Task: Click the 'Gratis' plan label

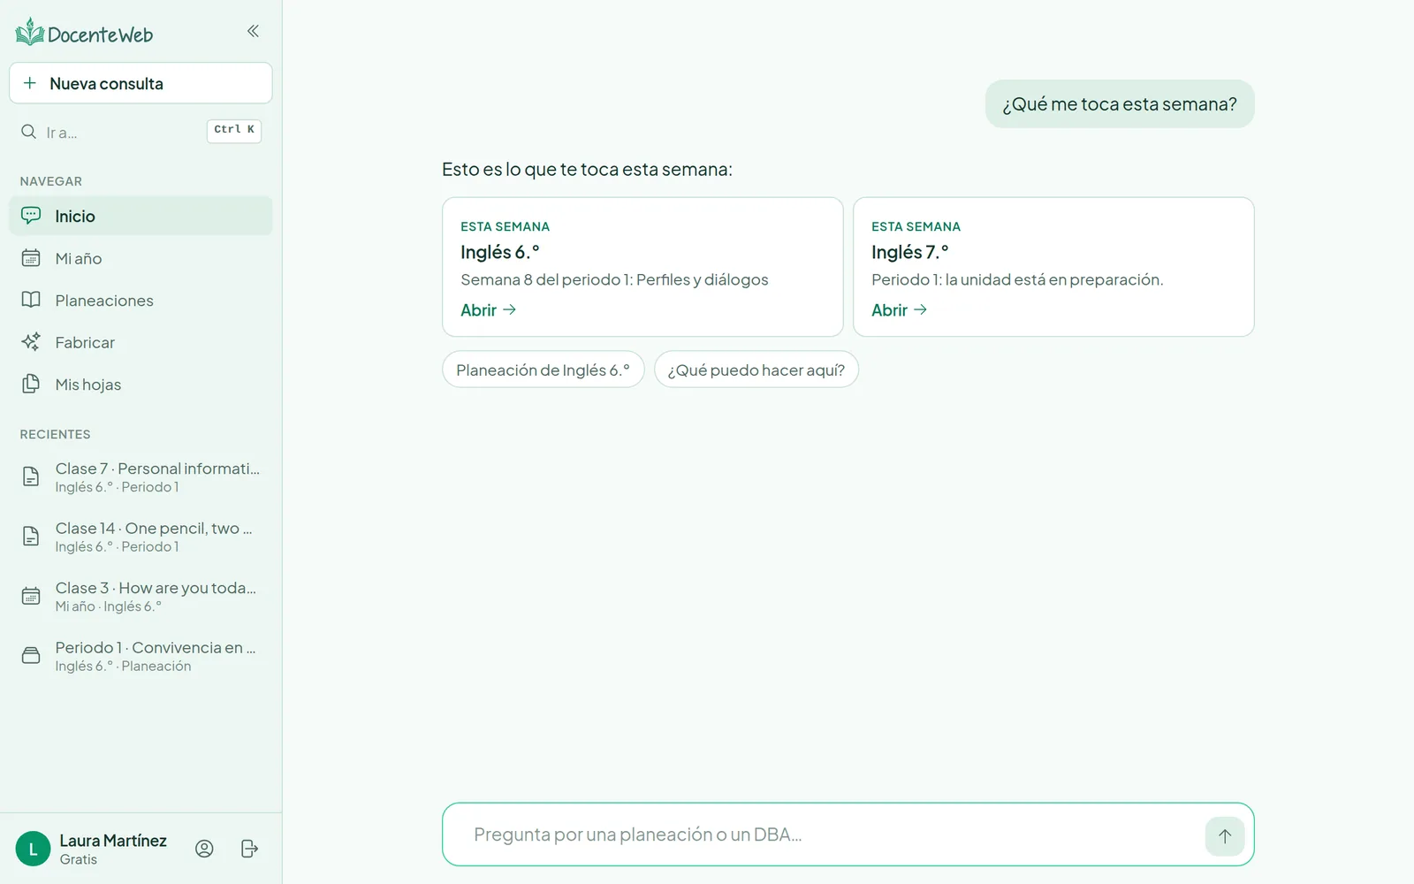Action: coord(79,859)
